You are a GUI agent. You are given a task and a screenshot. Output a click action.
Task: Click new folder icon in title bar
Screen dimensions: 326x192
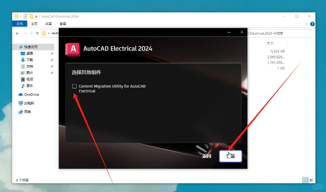(32, 16)
